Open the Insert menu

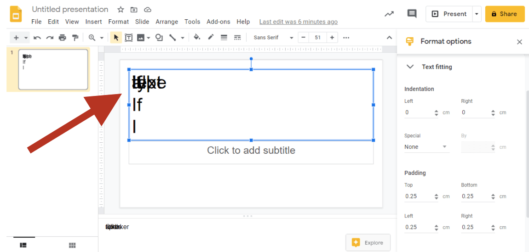click(x=93, y=22)
